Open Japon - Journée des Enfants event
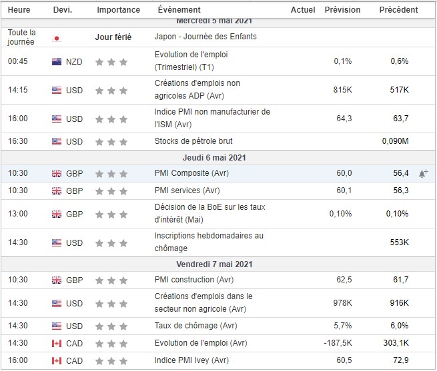This screenshot has height=371, width=437. tap(205, 37)
